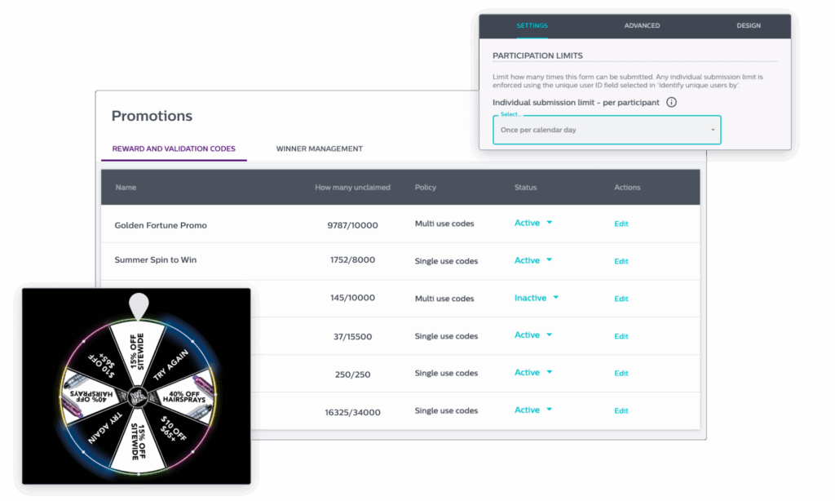Click the PARTICIPATION LIMITS heading
Screen dimensions: 835x501
[x=537, y=55]
